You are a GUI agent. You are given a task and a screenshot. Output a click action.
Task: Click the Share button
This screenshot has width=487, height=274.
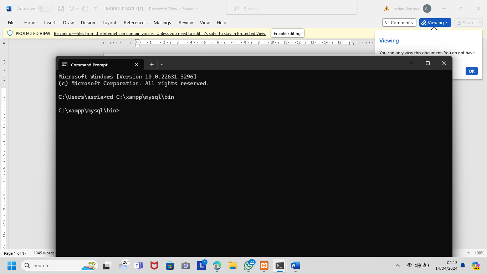pos(468,22)
